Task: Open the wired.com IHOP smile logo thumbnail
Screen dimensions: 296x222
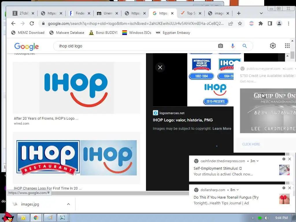Action: click(x=76, y=88)
